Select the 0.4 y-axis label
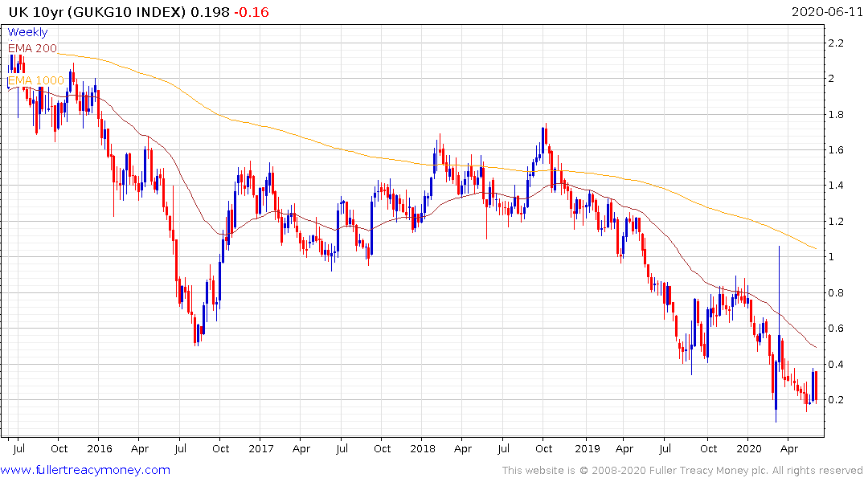Screen dimensions: 864x482 point(836,364)
